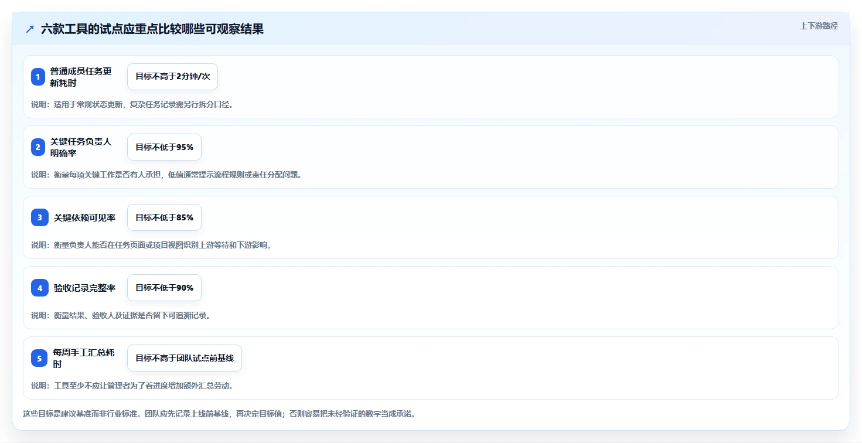Click the note starting 说明：衡量结果、验收人

pos(121,315)
